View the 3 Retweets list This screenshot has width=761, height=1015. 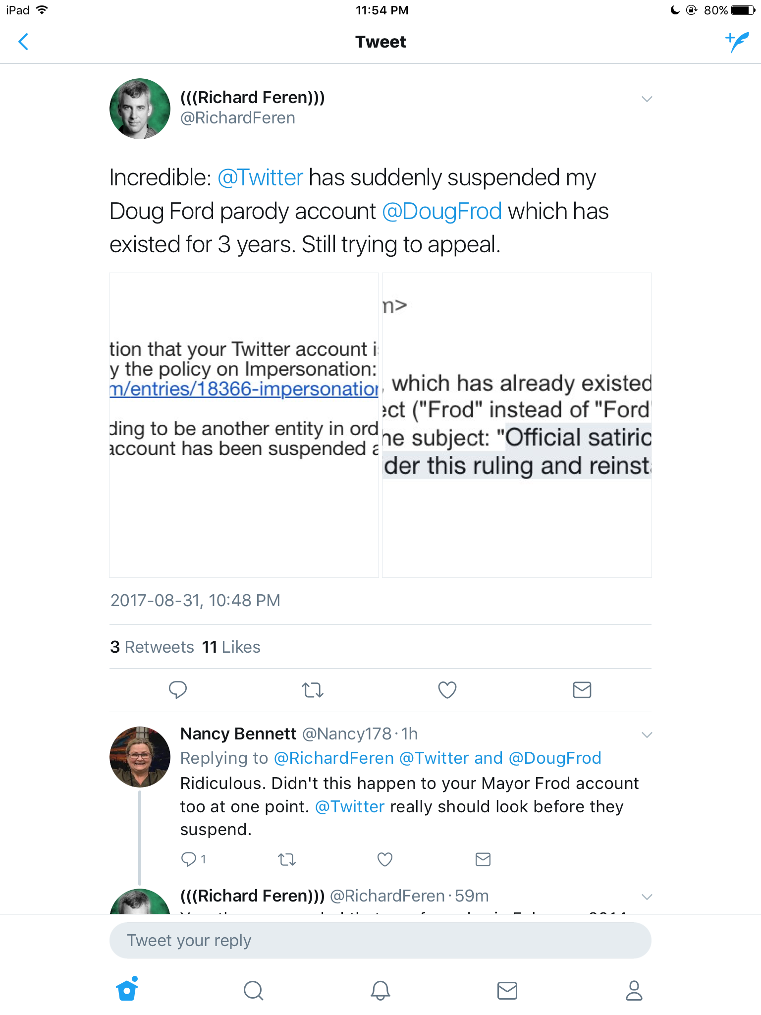click(152, 647)
